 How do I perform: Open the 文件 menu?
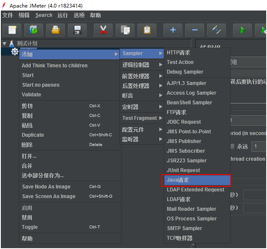click(x=8, y=16)
